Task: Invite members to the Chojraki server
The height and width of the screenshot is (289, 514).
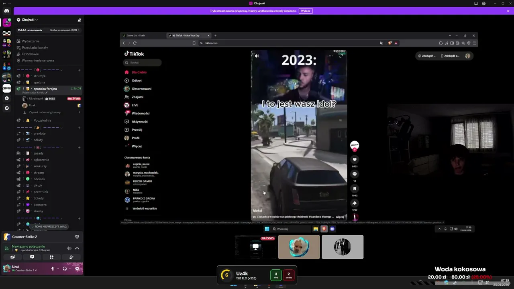Action: 80,20
